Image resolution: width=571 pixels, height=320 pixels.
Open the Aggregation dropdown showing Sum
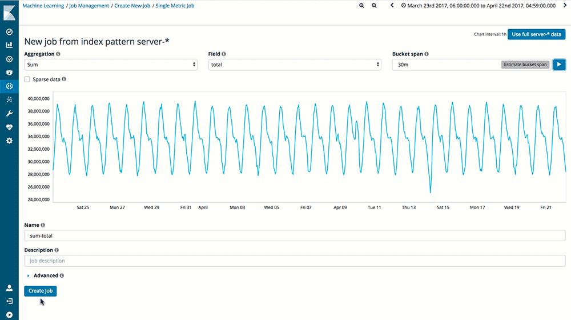pyautogui.click(x=111, y=65)
